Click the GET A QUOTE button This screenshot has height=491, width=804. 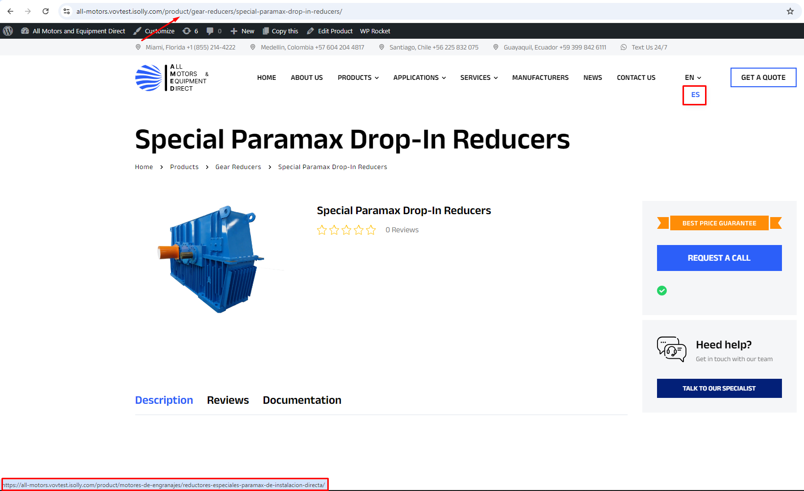click(763, 77)
